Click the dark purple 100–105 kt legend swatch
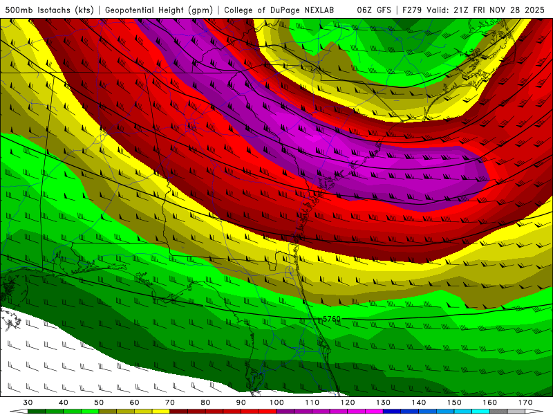 point(285,412)
